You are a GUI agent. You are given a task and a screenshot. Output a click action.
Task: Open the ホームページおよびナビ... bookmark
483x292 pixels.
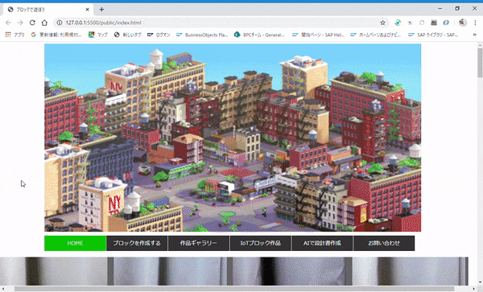376,35
